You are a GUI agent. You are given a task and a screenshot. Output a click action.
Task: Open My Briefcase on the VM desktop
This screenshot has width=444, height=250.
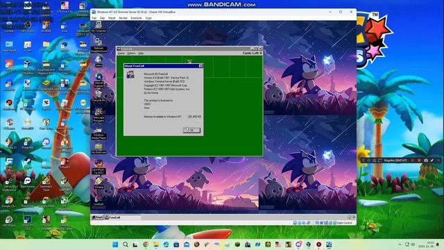pyautogui.click(x=99, y=149)
